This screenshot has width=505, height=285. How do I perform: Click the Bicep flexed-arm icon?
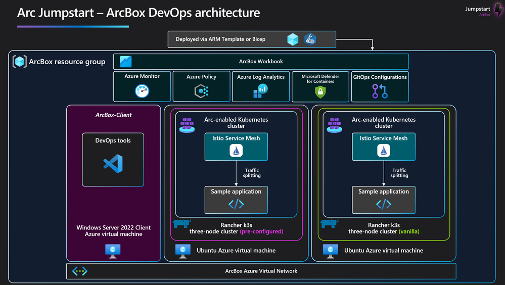[x=310, y=39]
